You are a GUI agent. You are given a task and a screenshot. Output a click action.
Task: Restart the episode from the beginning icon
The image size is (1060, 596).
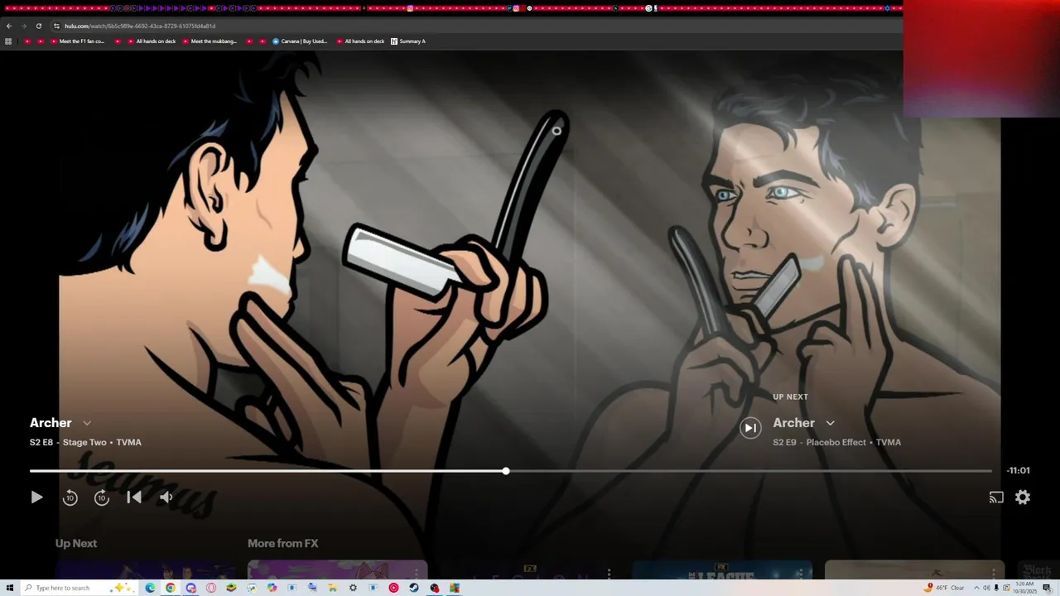coord(134,497)
